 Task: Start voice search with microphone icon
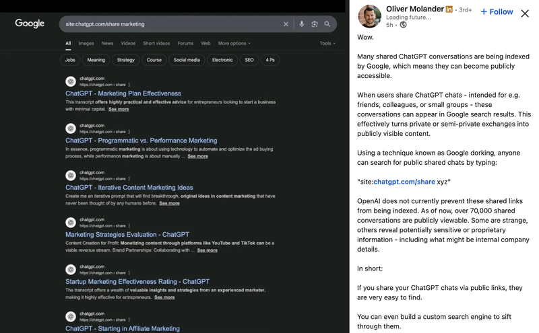[x=301, y=24]
